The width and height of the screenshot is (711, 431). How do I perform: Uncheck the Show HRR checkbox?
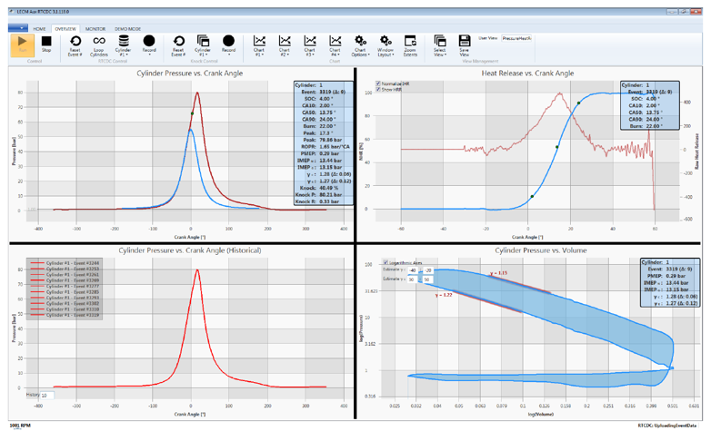pos(378,89)
